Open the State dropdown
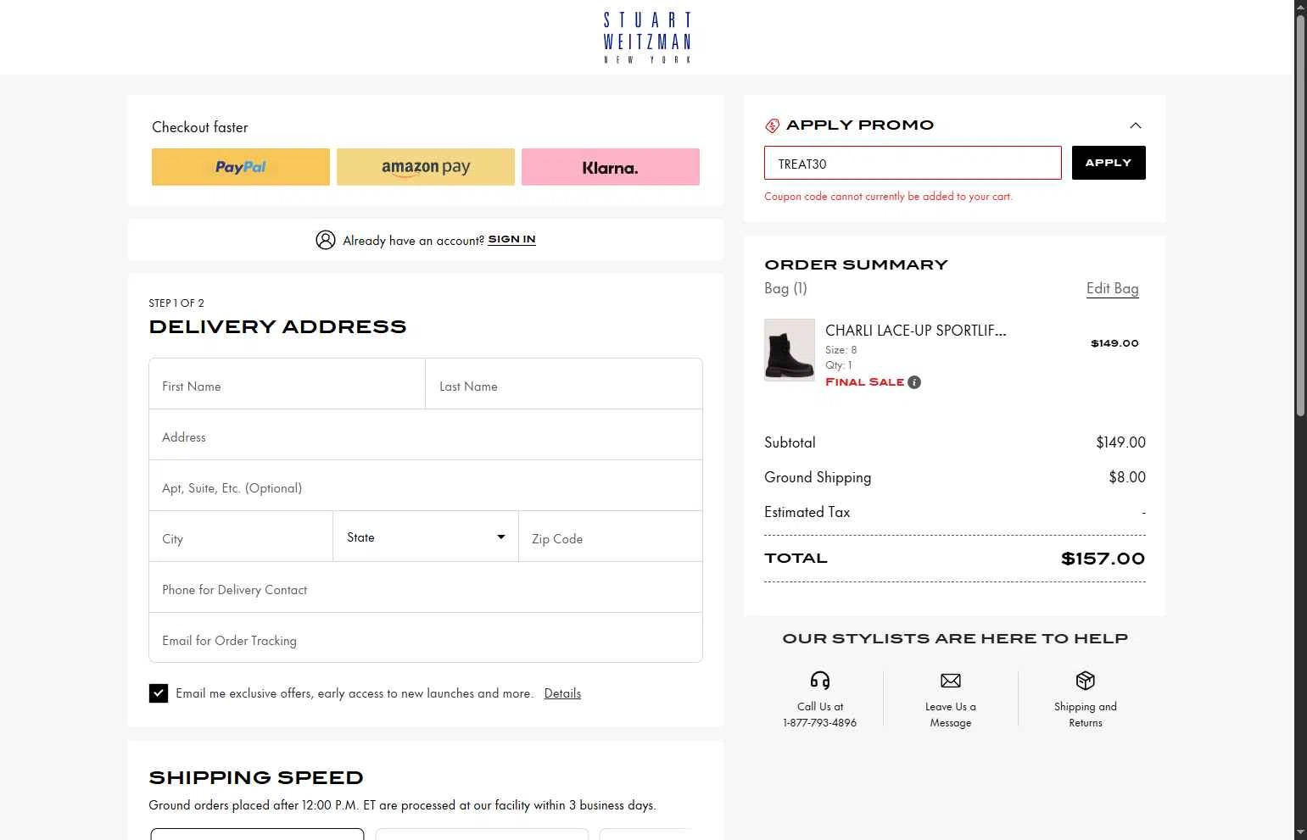 (x=426, y=537)
